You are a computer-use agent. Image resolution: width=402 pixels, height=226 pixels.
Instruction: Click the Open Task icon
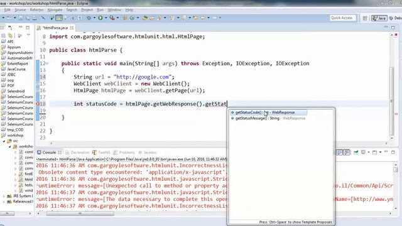(152, 18)
